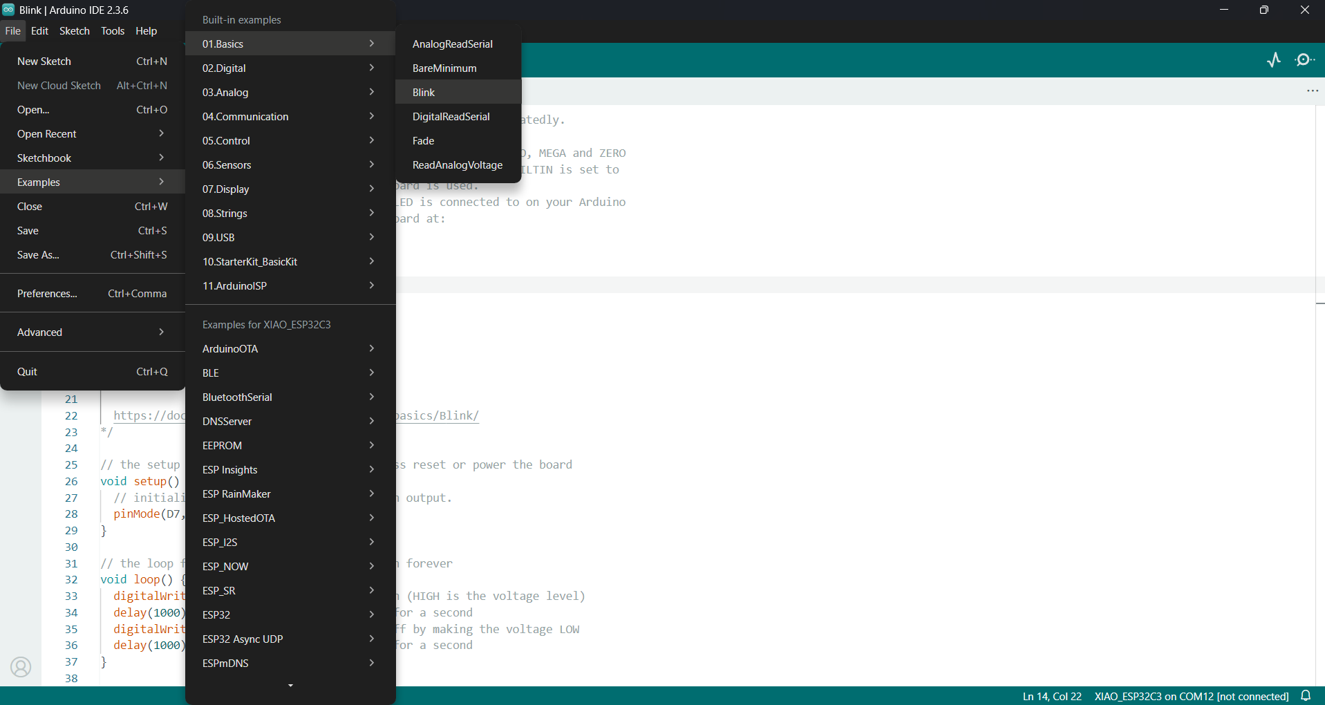Click the editor vertical scrollbar
This screenshot has height=705, width=1325.
(1319, 395)
